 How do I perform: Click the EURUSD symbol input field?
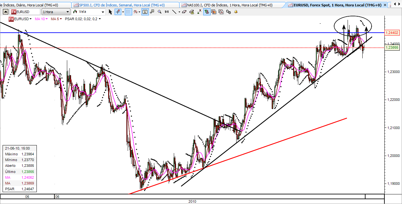(x=25, y=12)
